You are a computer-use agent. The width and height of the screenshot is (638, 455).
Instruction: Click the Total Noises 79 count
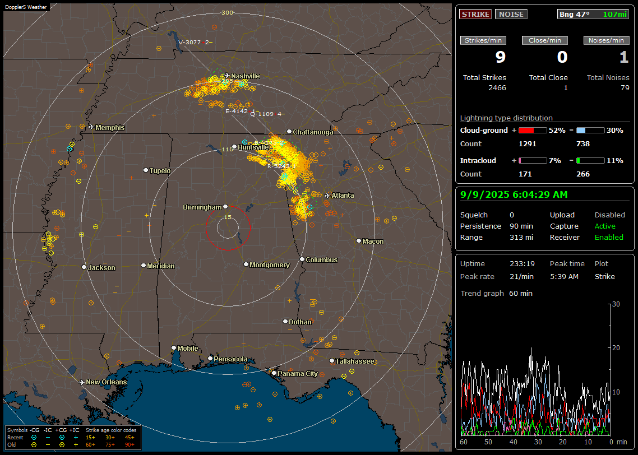(625, 88)
